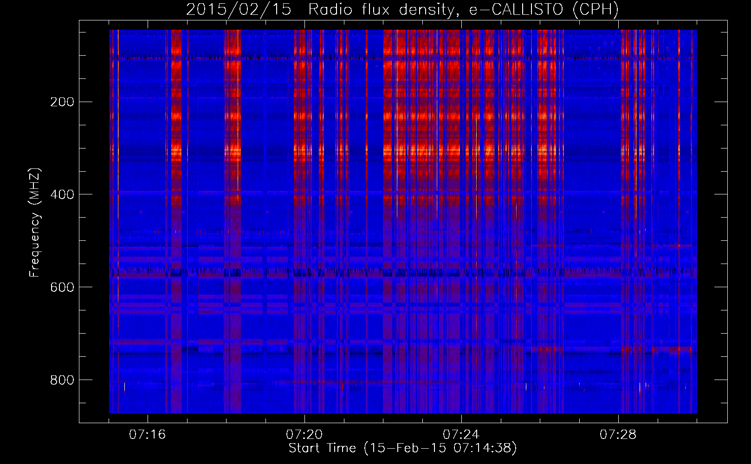The height and width of the screenshot is (464, 751).
Task: Click the '07:20' time axis label
Action: coord(304,435)
